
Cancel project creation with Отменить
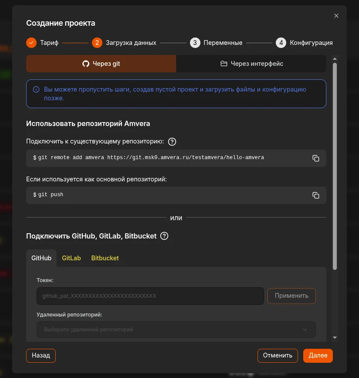278,356
